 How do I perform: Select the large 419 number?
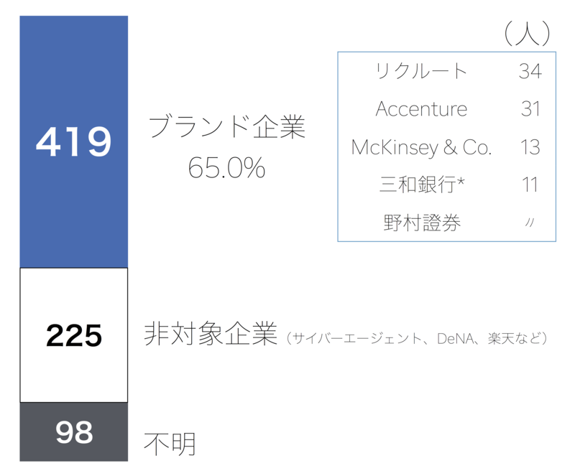click(74, 142)
